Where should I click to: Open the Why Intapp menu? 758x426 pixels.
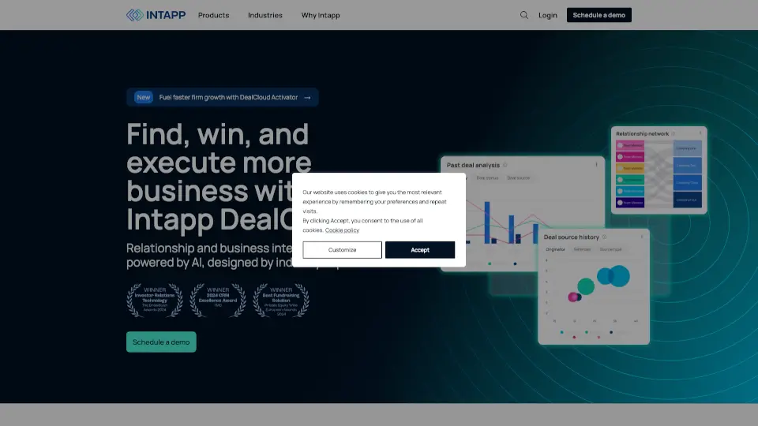[321, 15]
